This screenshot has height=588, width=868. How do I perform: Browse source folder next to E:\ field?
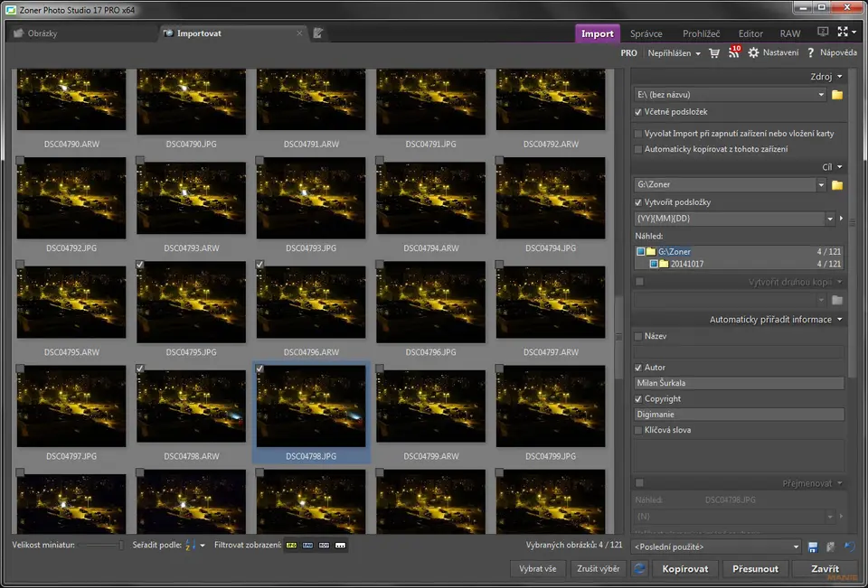[837, 95]
